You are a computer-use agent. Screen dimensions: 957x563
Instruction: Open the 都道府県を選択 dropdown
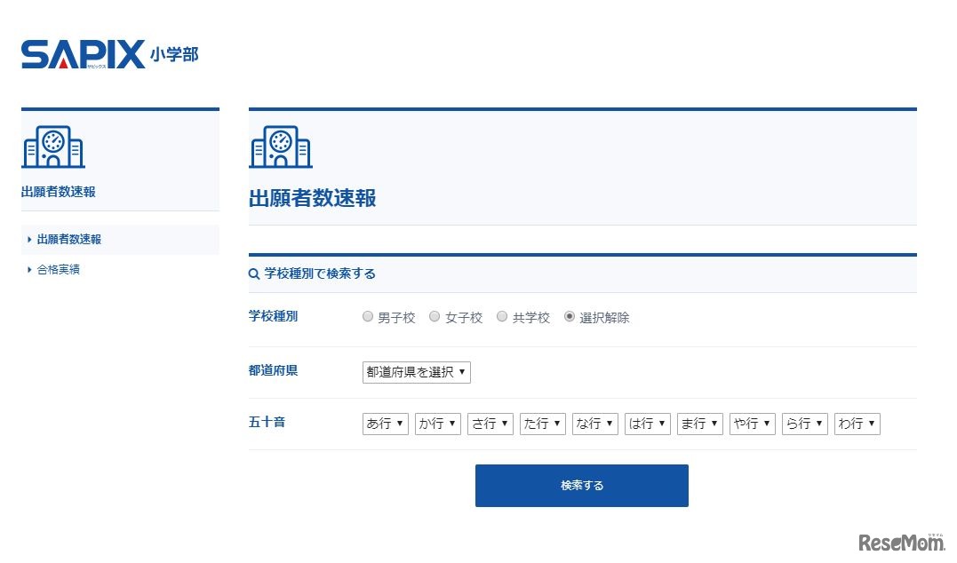[x=416, y=372]
